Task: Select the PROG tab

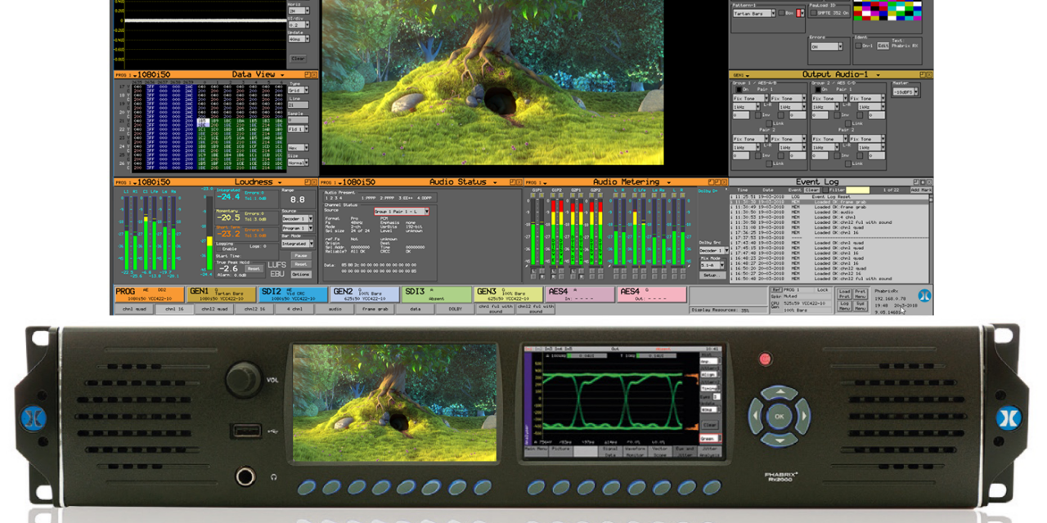Action: pyautogui.click(x=147, y=294)
